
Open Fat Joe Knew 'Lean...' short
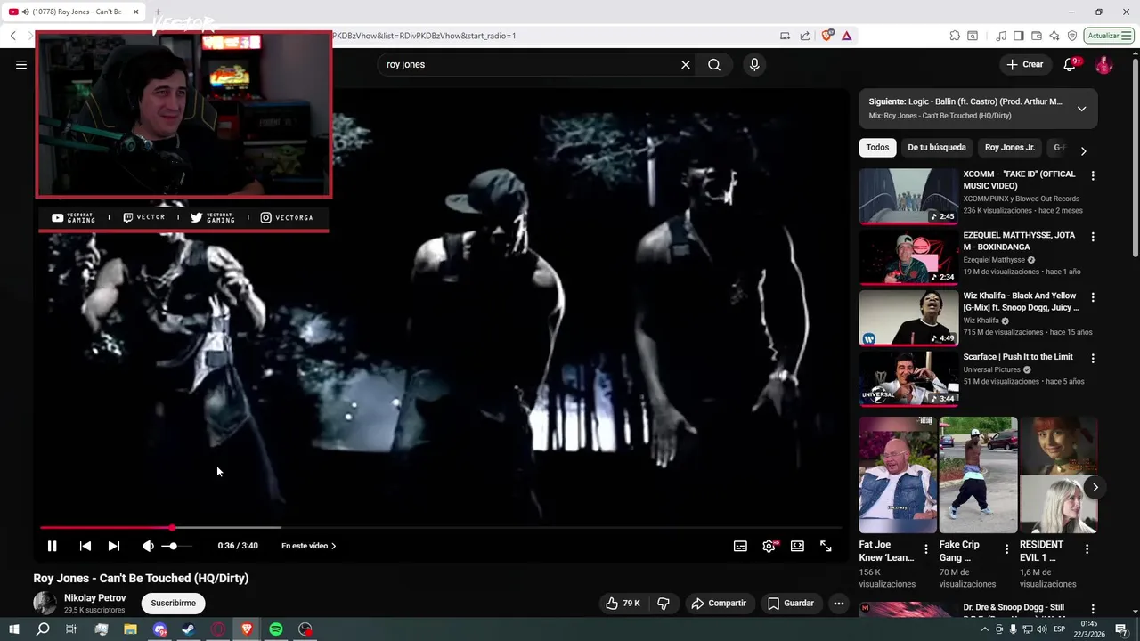[x=898, y=475]
